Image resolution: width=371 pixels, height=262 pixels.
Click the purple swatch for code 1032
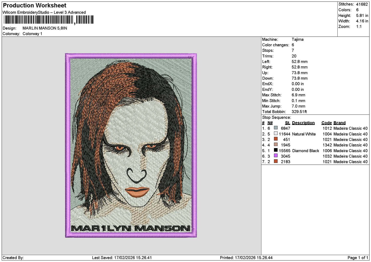coord(276,156)
